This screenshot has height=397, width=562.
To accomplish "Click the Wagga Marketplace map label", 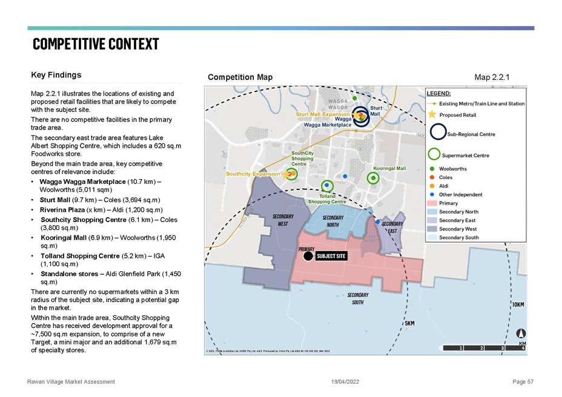I will (328, 122).
